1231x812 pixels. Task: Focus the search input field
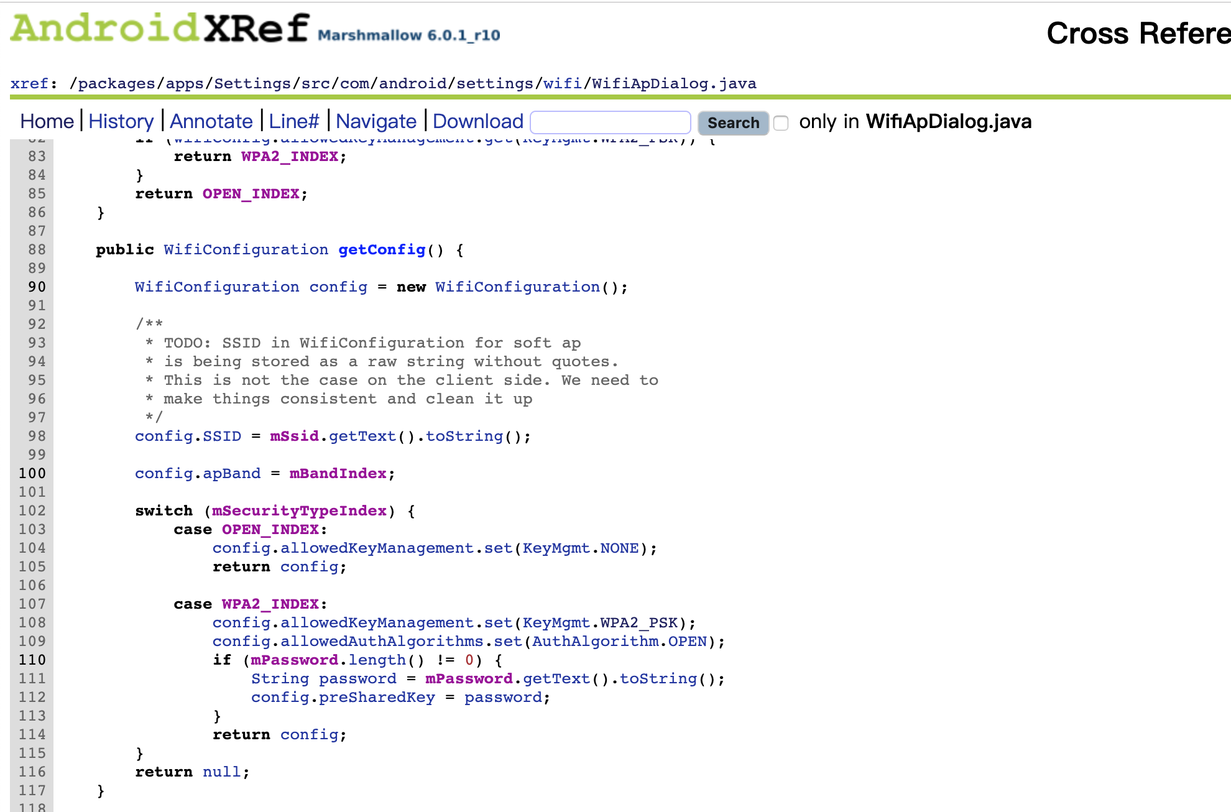[x=611, y=122]
